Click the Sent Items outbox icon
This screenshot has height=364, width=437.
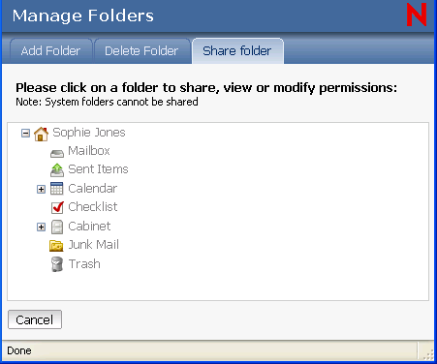click(57, 170)
